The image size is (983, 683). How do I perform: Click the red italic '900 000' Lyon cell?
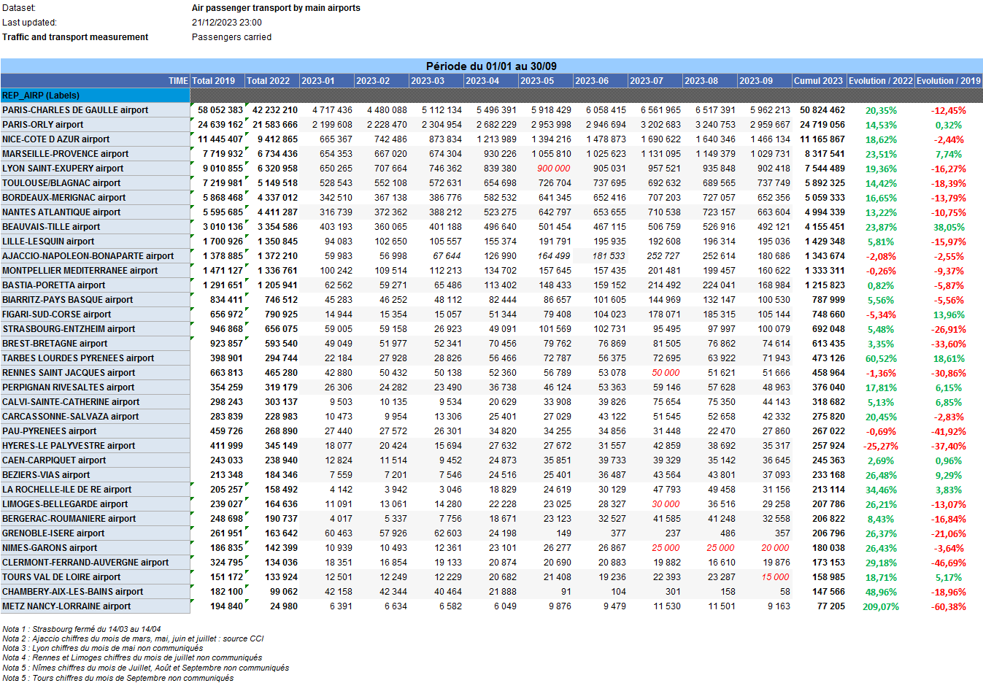pyautogui.click(x=554, y=169)
